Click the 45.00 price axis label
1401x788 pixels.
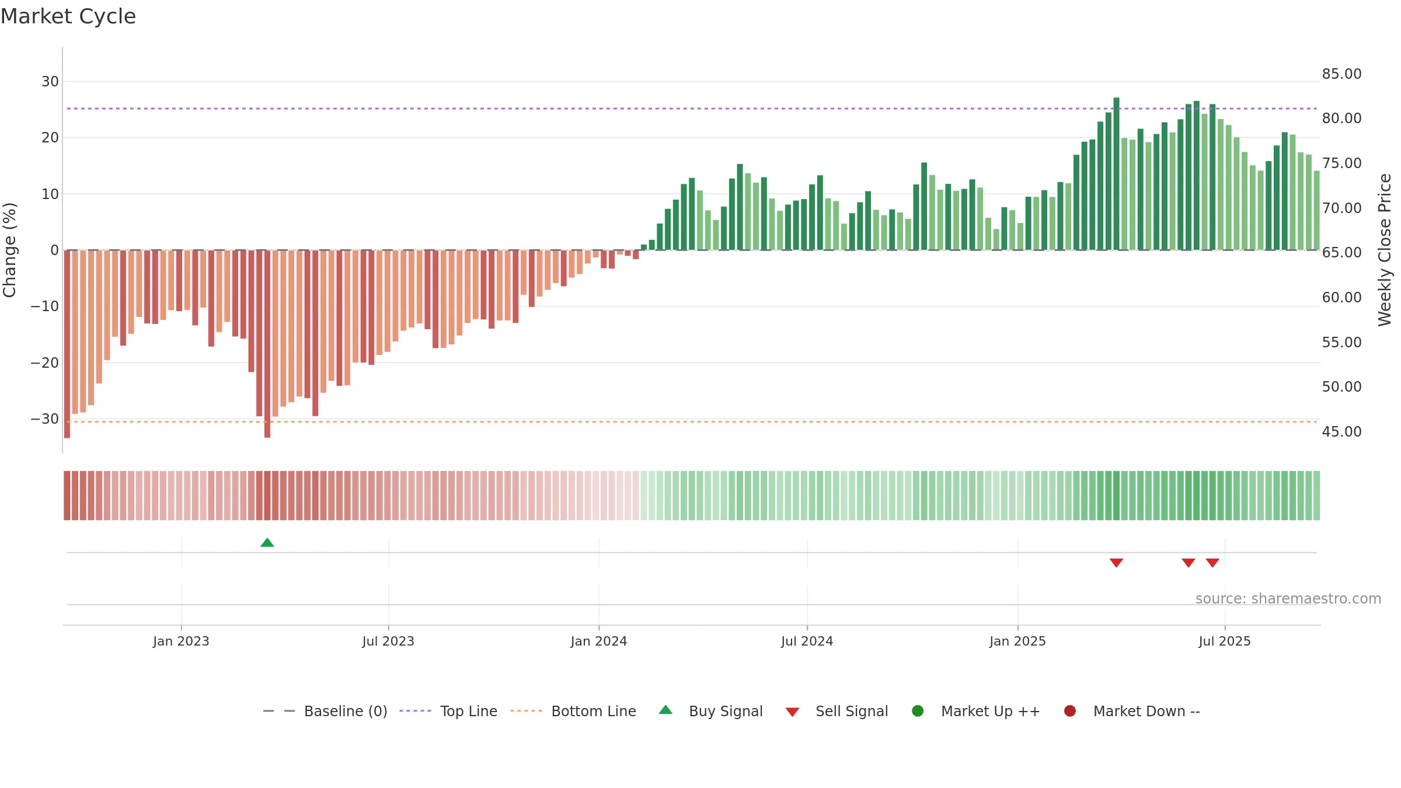[1341, 432]
